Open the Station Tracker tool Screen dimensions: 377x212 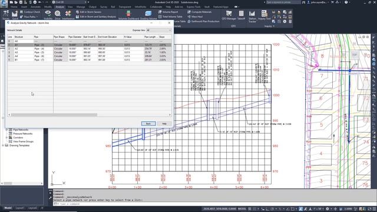252,16
